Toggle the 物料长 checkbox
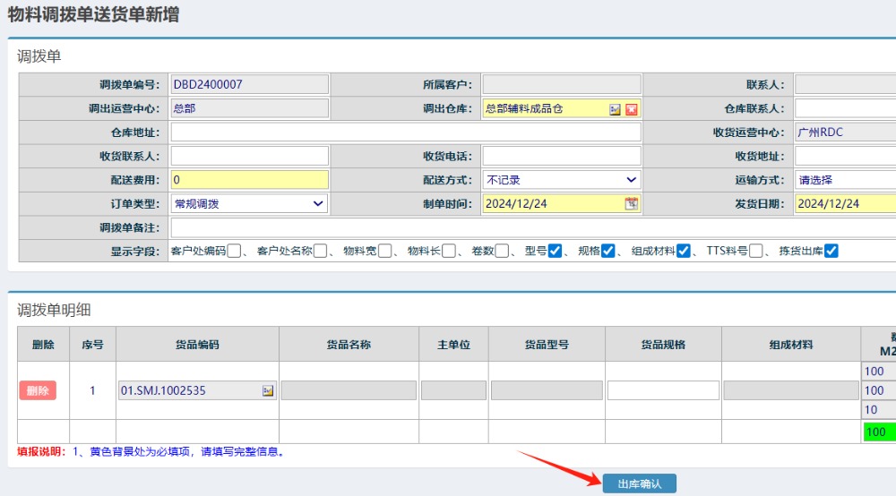The width and height of the screenshot is (896, 496). [x=448, y=252]
